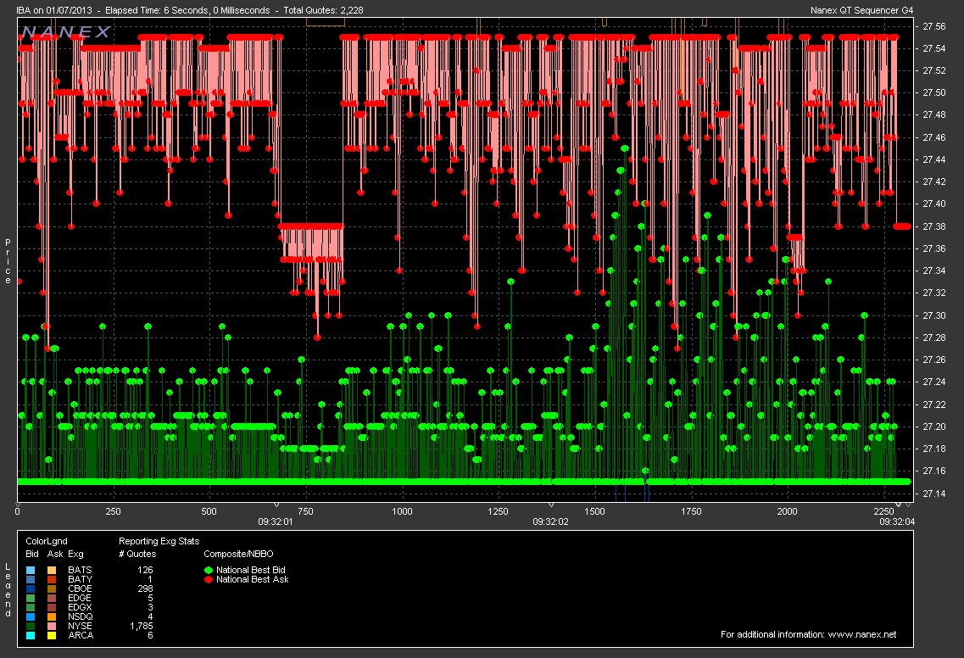
Task: Pick the CBOE bid color swatch
Action: 31,588
